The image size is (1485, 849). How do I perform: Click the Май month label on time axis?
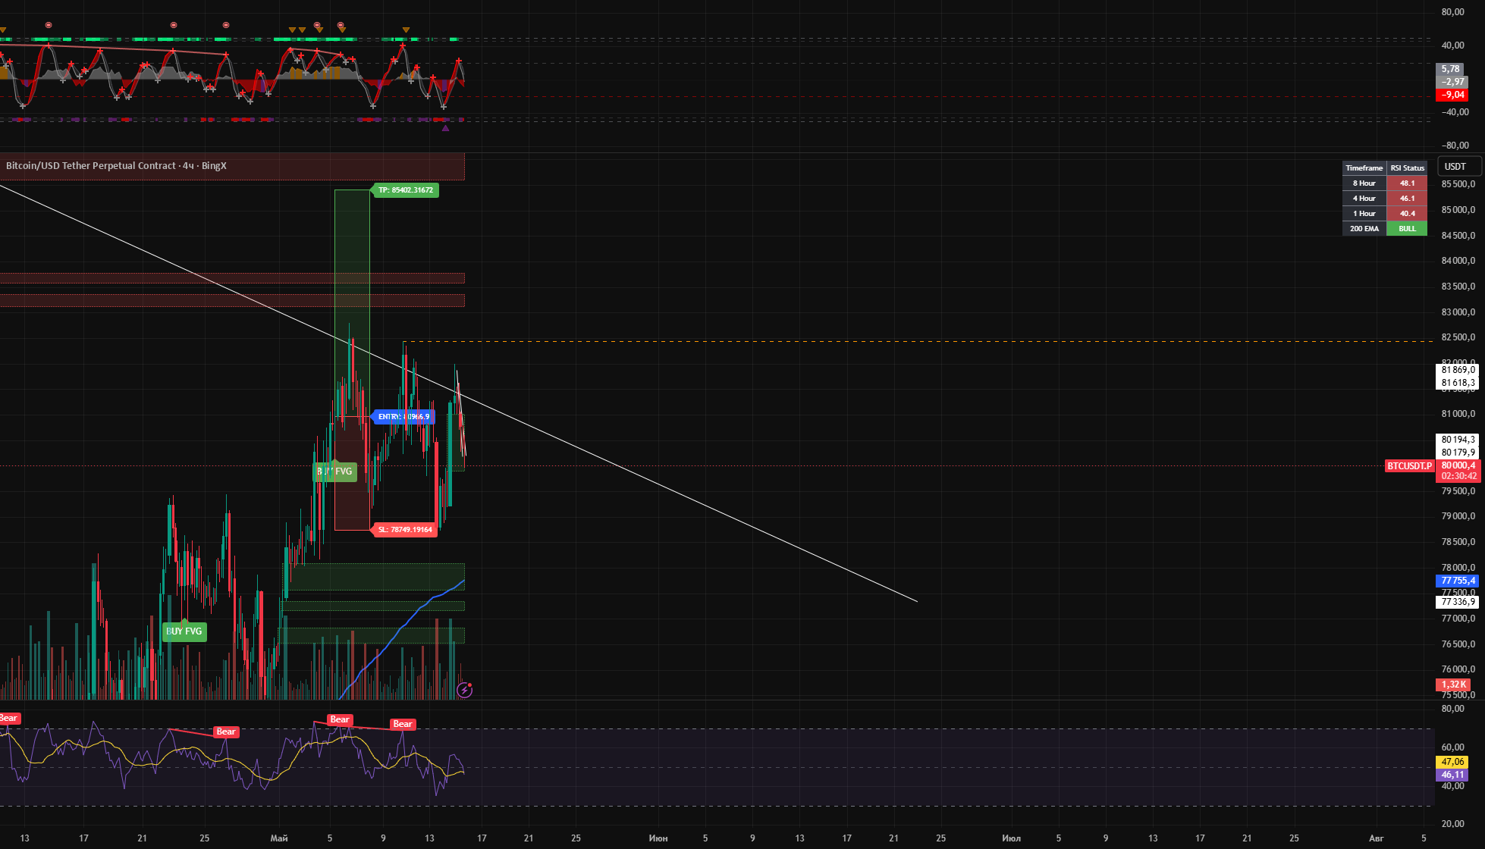coord(279,838)
